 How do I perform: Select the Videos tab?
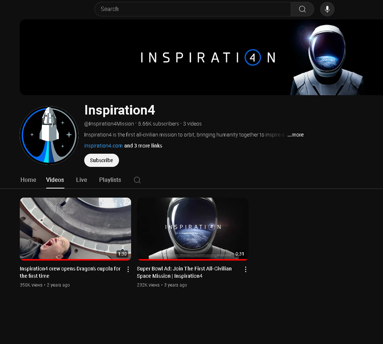(55, 180)
